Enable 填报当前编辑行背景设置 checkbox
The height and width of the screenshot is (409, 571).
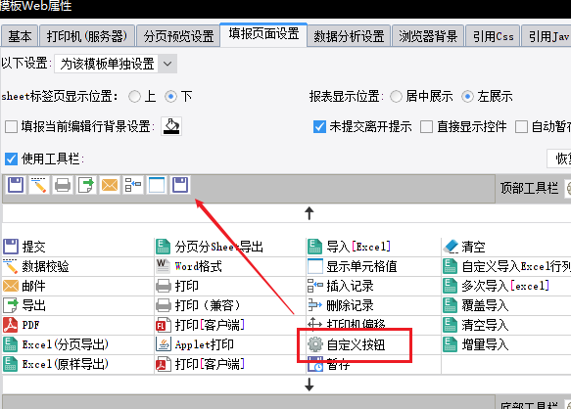[x=11, y=127]
